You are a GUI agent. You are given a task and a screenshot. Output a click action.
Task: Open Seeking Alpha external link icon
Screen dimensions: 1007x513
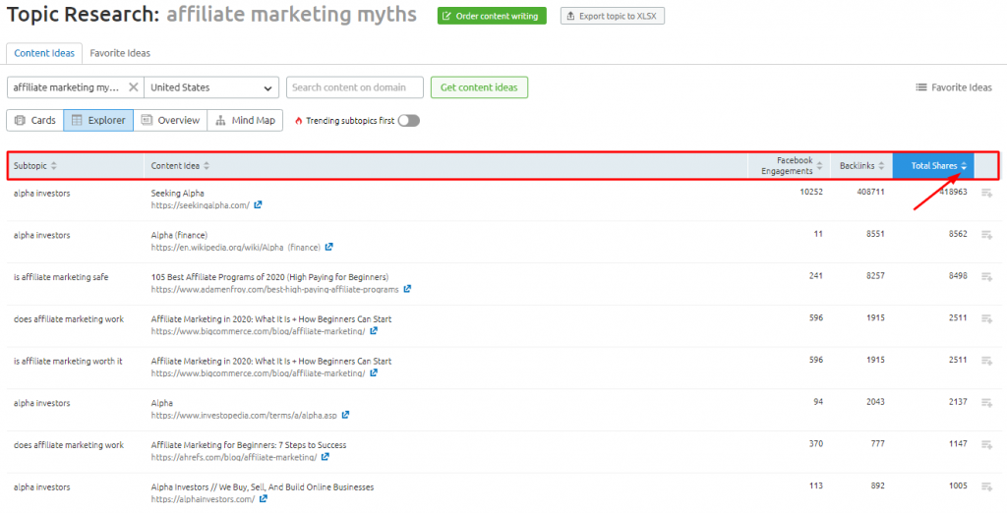point(259,204)
